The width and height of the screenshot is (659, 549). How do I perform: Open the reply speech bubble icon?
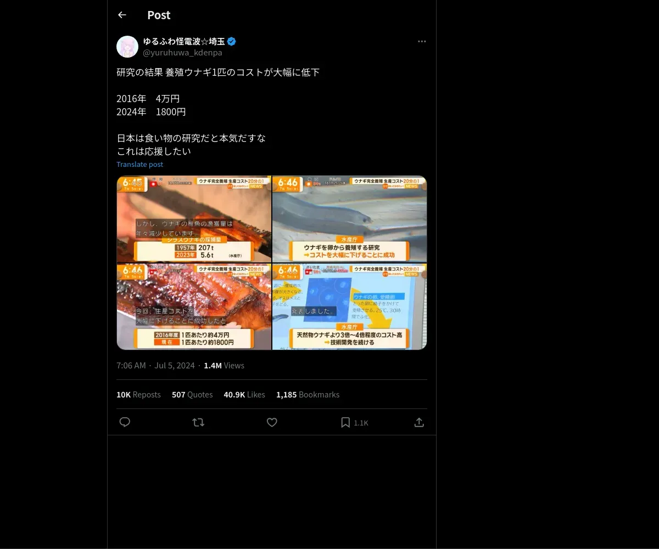[125, 422]
